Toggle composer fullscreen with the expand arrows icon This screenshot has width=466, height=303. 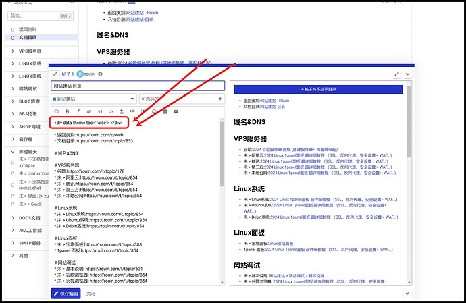pyautogui.click(x=396, y=74)
